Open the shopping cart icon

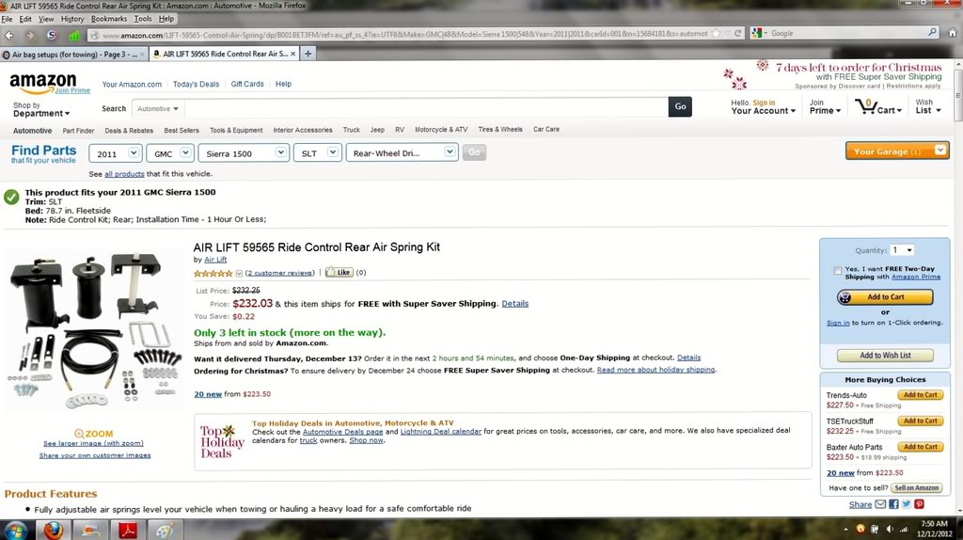point(866,107)
